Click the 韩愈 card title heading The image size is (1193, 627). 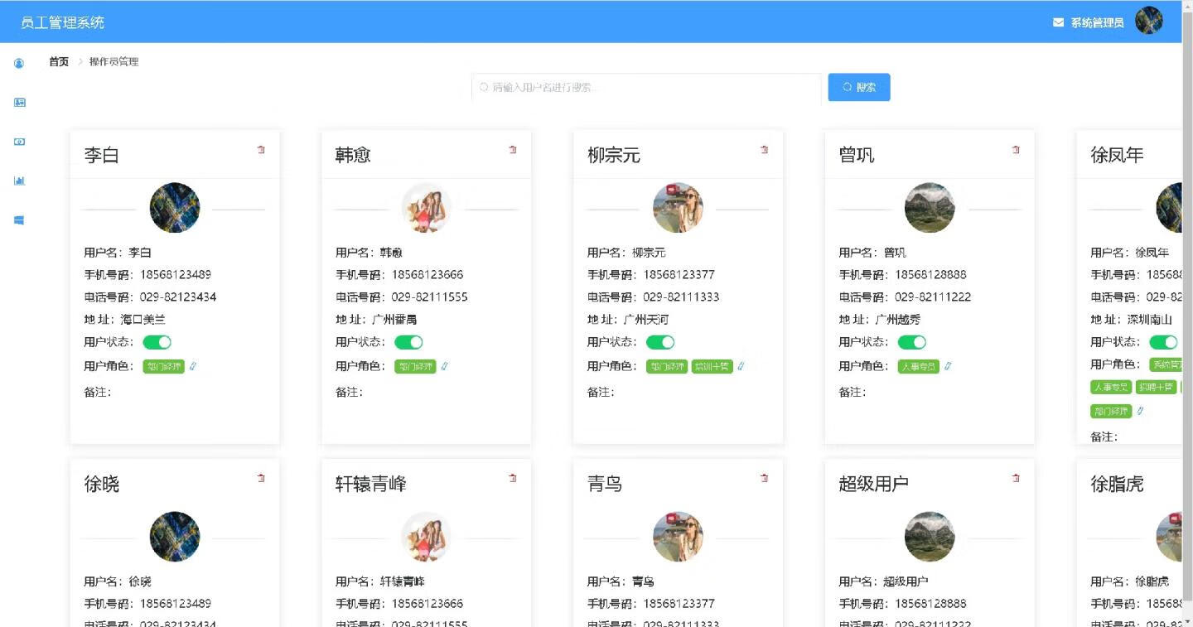(353, 155)
